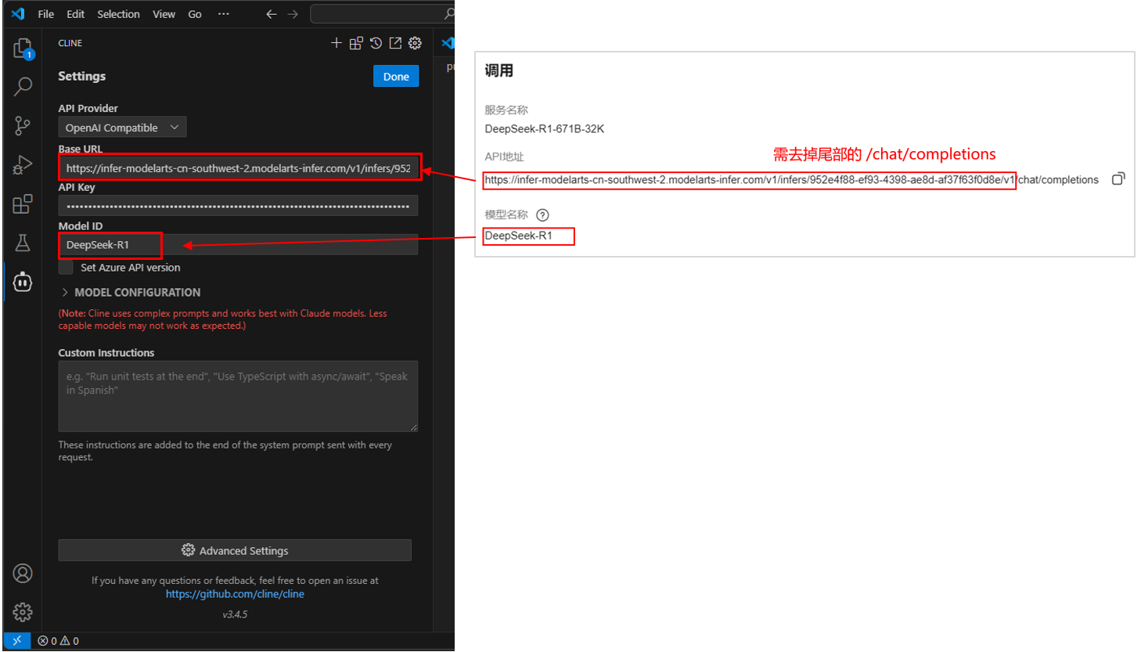Open the Search view in activity bar
This screenshot has height=652, width=1141.
click(23, 86)
